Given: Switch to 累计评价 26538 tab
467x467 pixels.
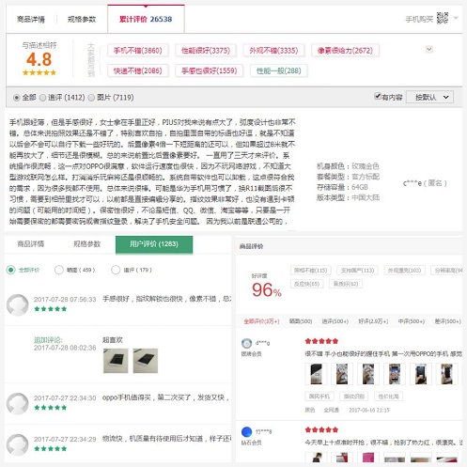Looking at the screenshot, I should tap(146, 19).
